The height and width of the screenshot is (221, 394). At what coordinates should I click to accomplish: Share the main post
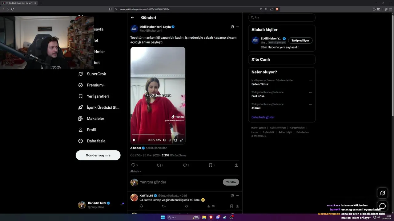[236, 165]
